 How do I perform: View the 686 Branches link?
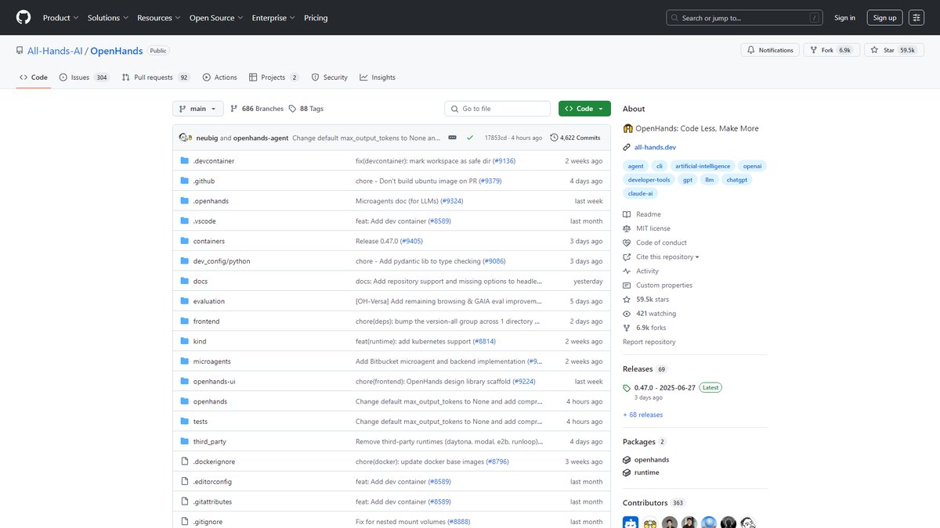(x=256, y=109)
